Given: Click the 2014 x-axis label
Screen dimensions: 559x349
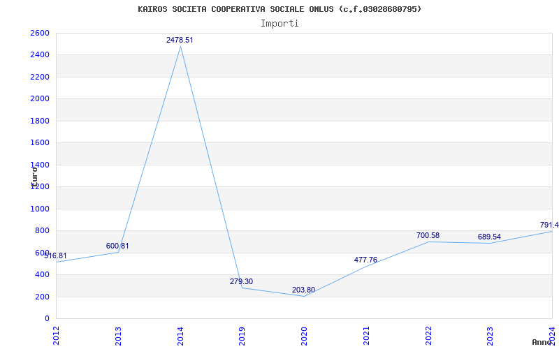Looking at the screenshot, I should click(180, 336).
